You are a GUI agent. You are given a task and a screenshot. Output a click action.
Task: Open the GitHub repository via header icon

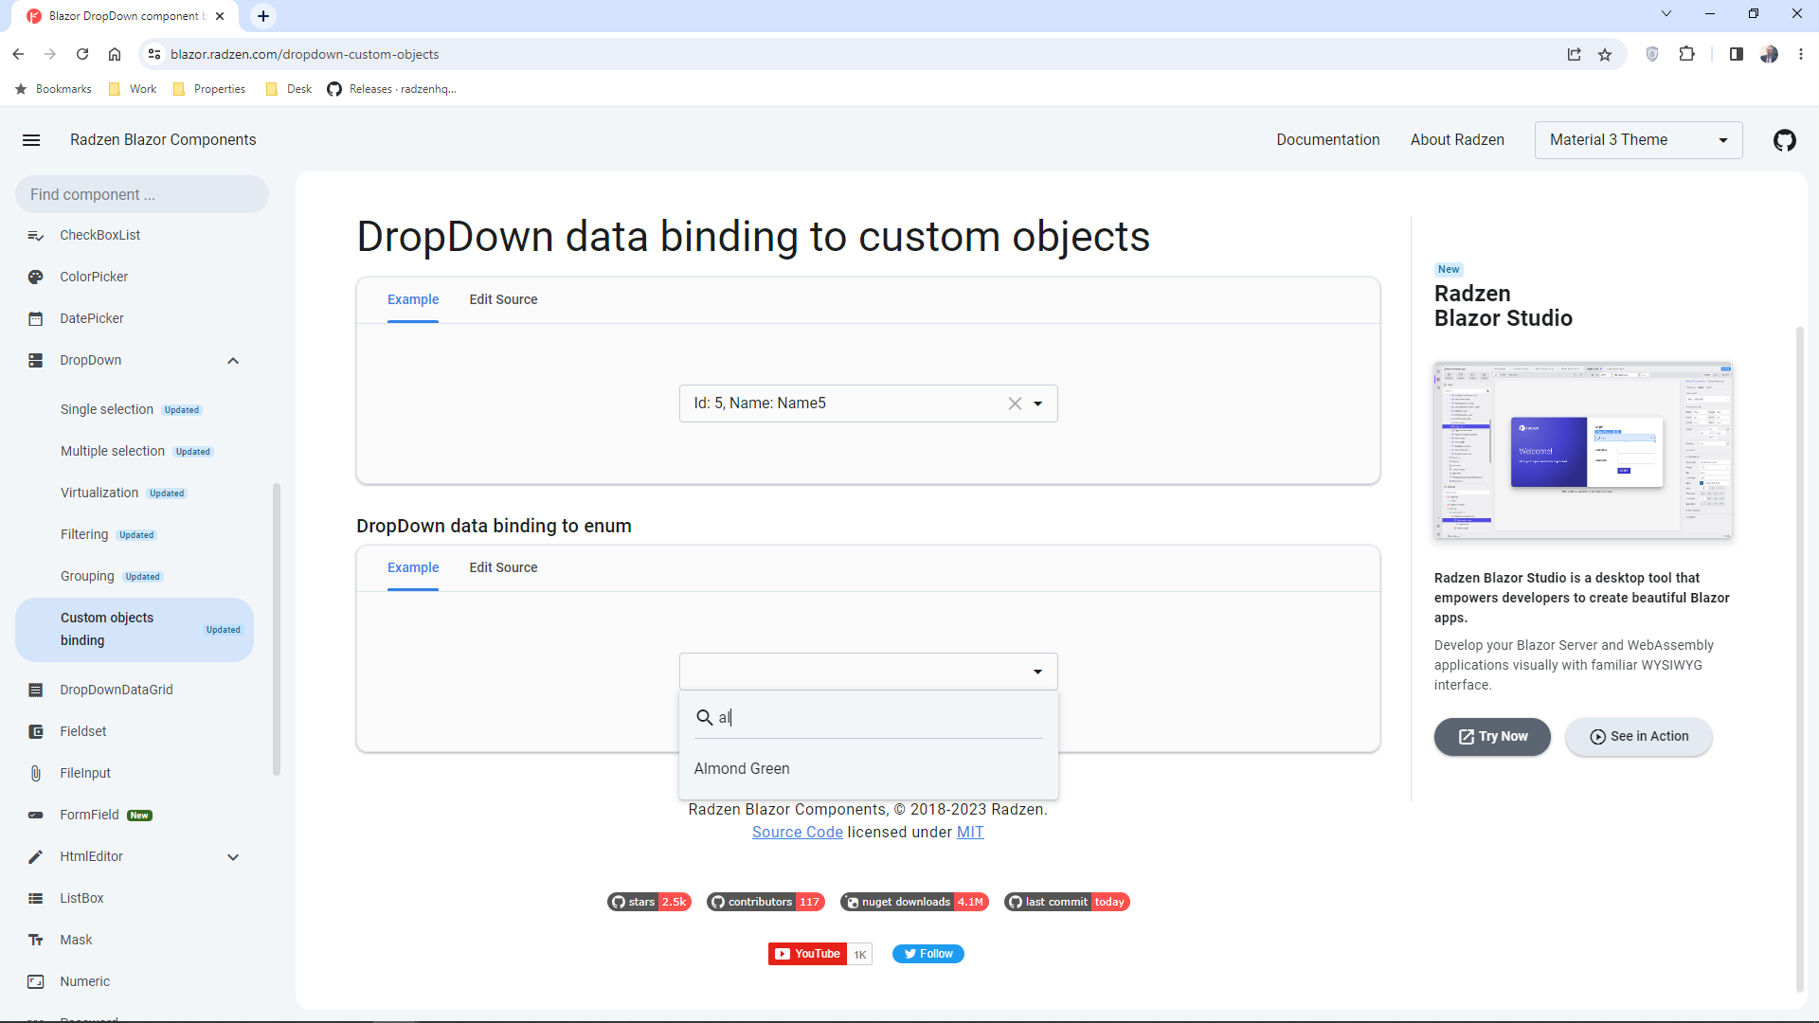(1785, 139)
